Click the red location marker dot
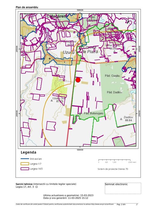149x212 pixels. pyautogui.click(x=78, y=80)
